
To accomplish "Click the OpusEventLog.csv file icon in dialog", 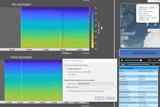I will coord(66,68).
